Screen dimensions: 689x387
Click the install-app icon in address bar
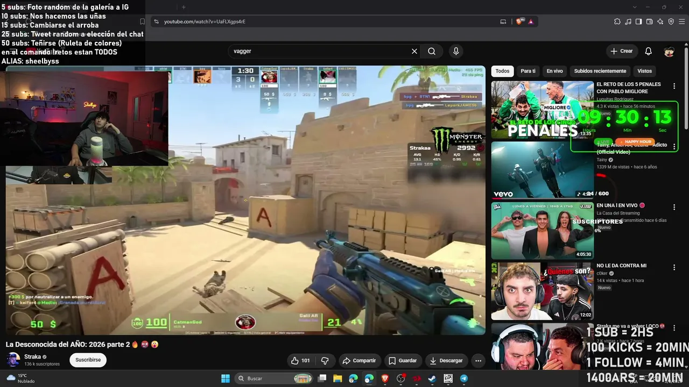[503, 21]
